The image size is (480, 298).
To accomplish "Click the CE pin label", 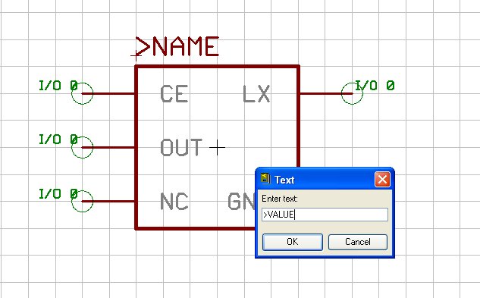I will [x=174, y=94].
